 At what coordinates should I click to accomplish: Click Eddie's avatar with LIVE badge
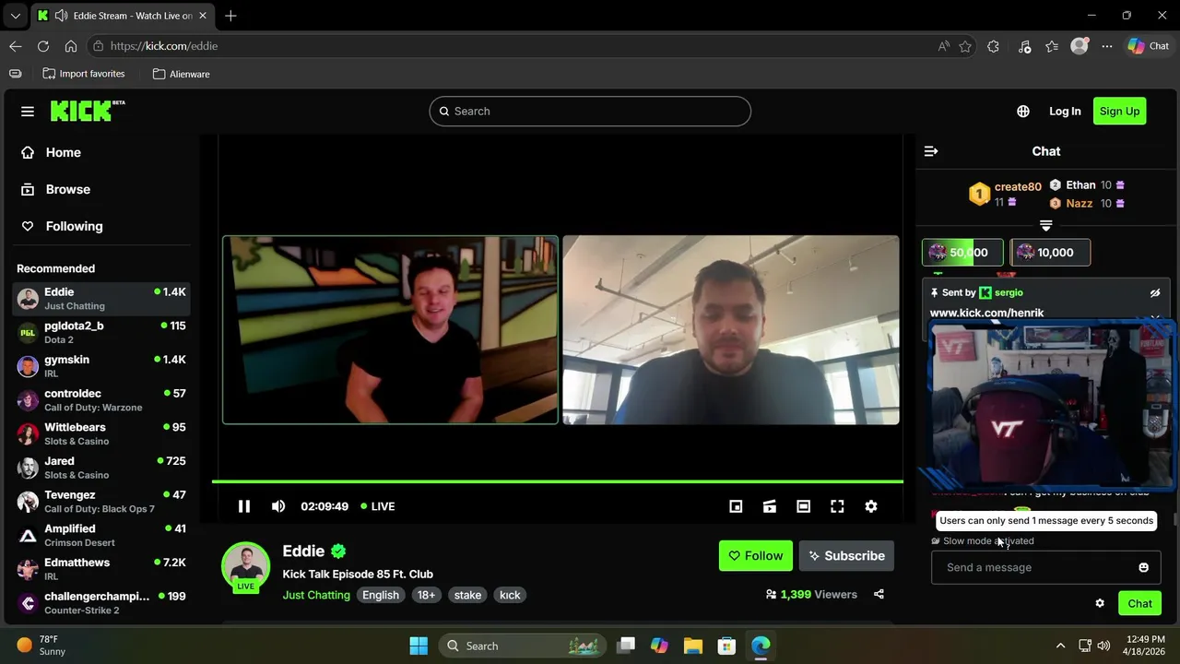coord(245,565)
